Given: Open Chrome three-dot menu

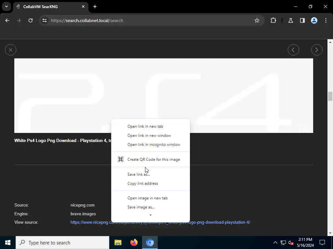Looking at the screenshot, I should (x=326, y=20).
